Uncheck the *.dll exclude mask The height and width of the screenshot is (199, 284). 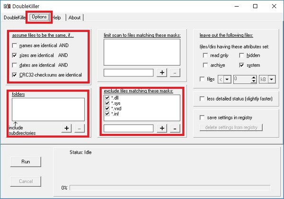107,98
